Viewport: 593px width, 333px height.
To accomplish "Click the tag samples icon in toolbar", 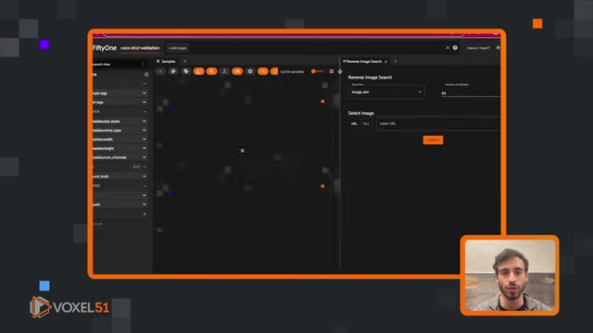I will pos(185,71).
